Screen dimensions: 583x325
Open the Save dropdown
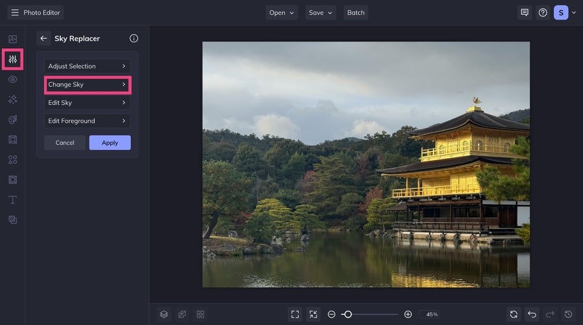coord(321,12)
